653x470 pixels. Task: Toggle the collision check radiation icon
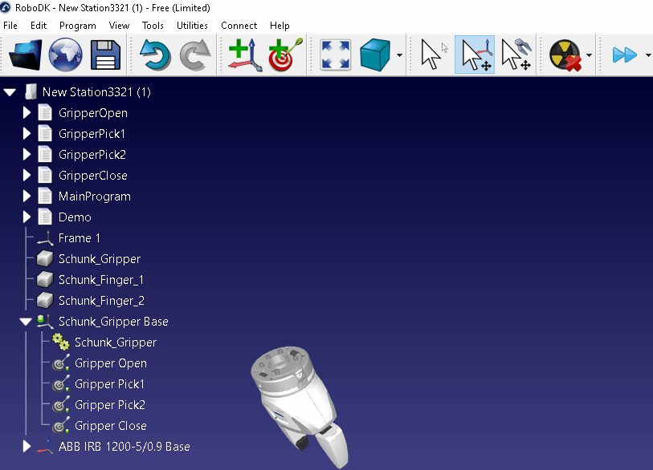tap(565, 55)
